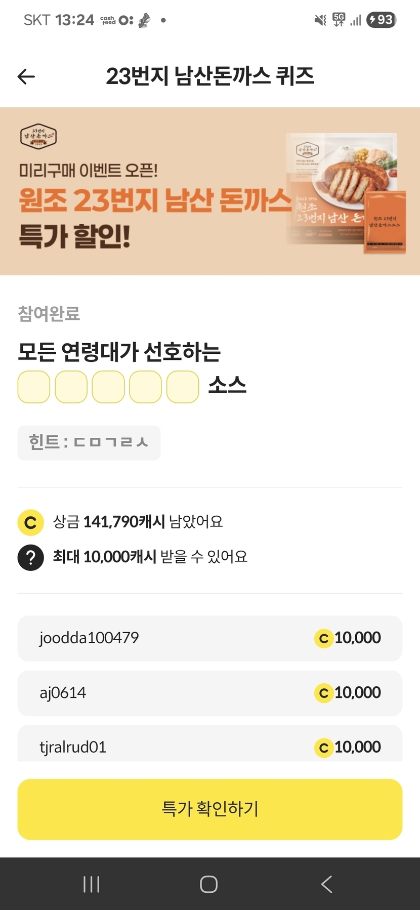Image resolution: width=420 pixels, height=910 pixels.
Task: Tap the first empty answer box
Action: click(34, 387)
